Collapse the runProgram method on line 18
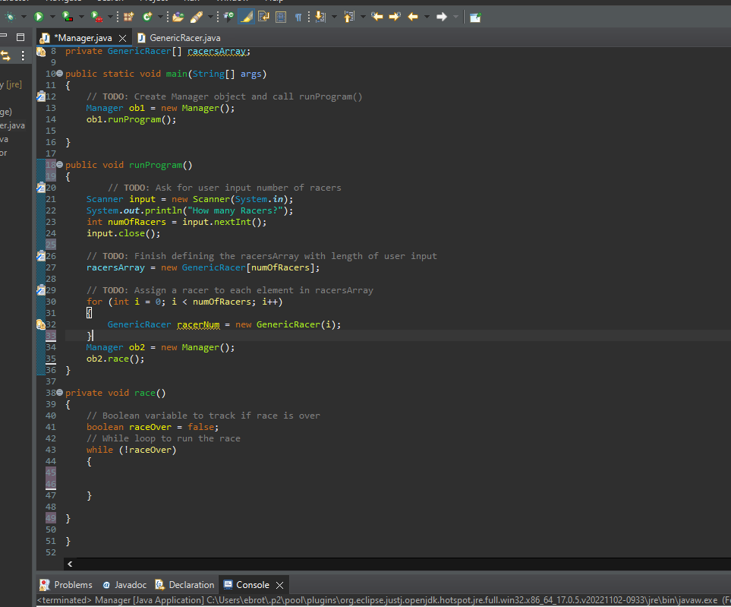 point(60,165)
